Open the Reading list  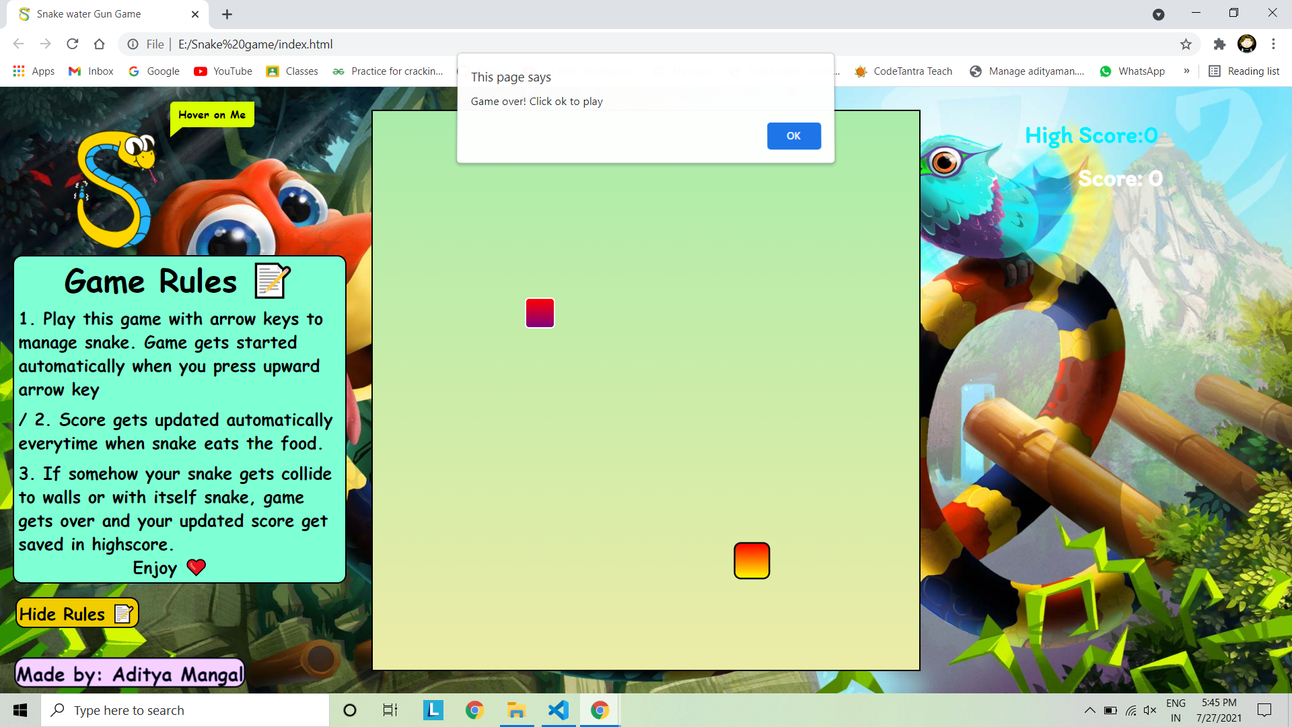(1244, 71)
